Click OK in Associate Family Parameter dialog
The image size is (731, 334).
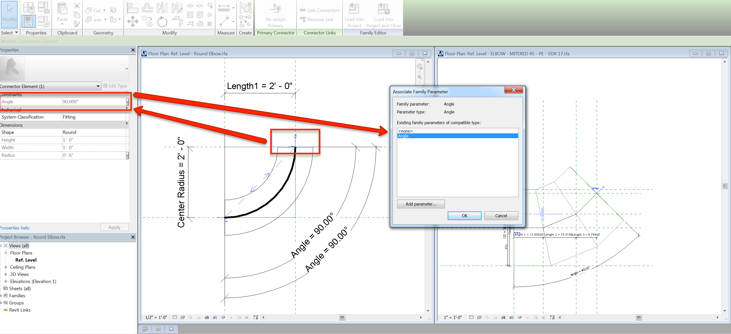[x=464, y=215]
